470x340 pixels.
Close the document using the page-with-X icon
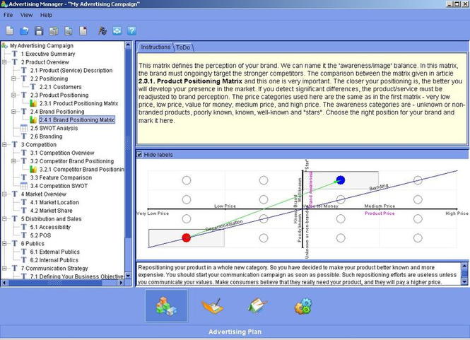tap(83, 30)
